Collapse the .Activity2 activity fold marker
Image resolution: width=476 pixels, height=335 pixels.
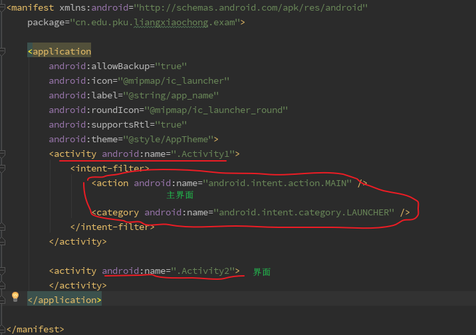[2, 271]
